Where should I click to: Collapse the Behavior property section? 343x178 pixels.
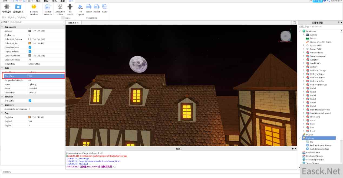pyautogui.click(x=2, y=96)
